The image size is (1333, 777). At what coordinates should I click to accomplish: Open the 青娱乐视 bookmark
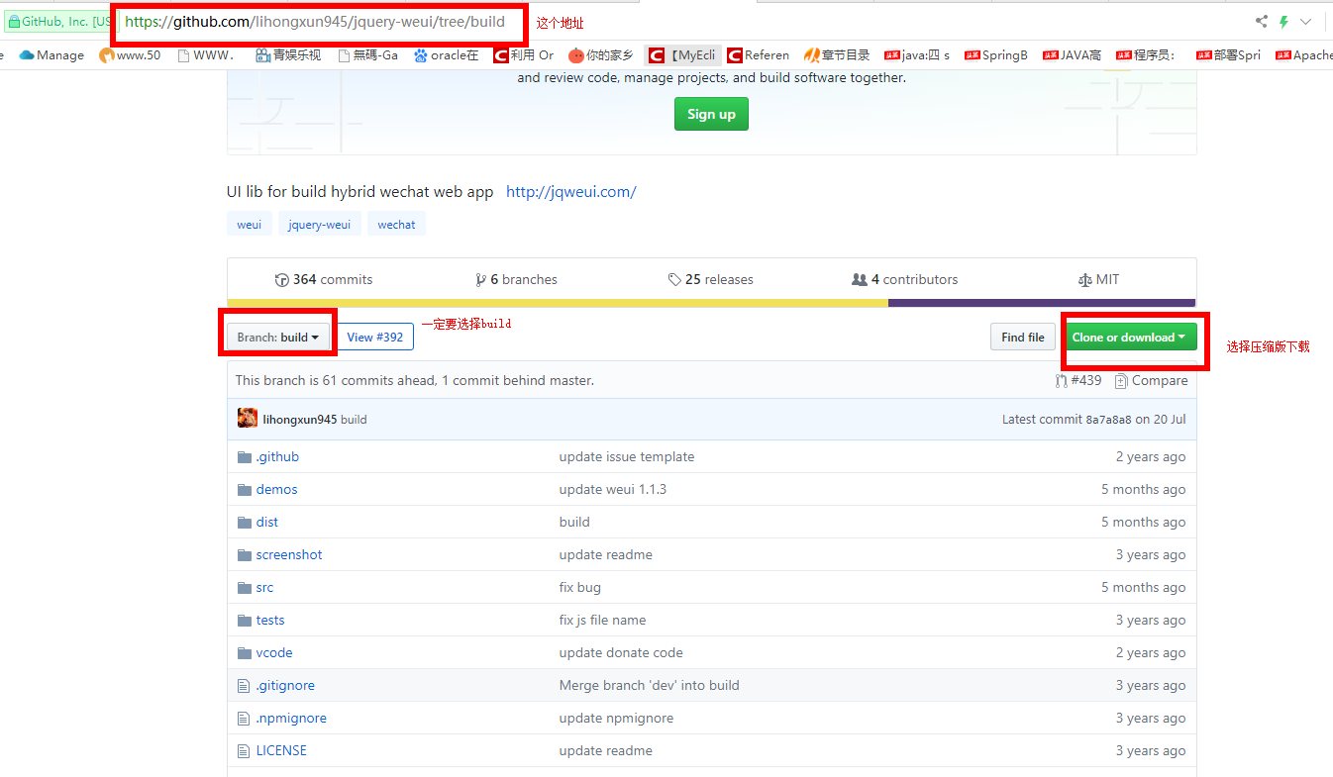(288, 55)
